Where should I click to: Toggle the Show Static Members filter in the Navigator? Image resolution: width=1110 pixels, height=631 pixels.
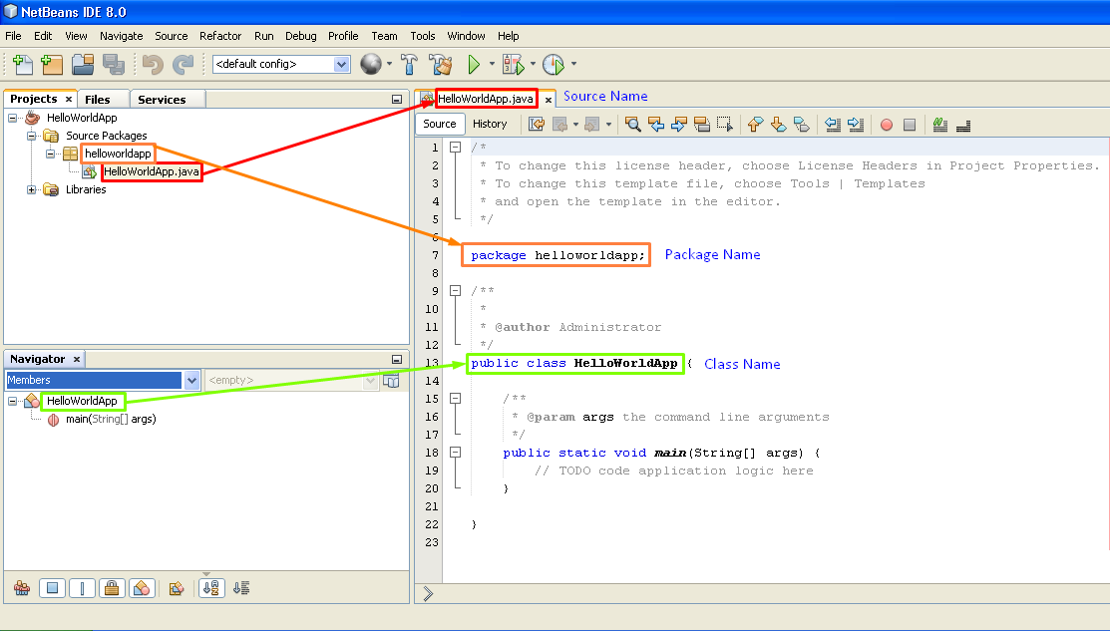pos(82,588)
